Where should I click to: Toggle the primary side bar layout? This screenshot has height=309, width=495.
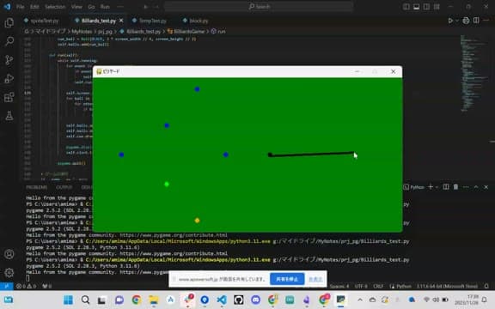(406, 7)
